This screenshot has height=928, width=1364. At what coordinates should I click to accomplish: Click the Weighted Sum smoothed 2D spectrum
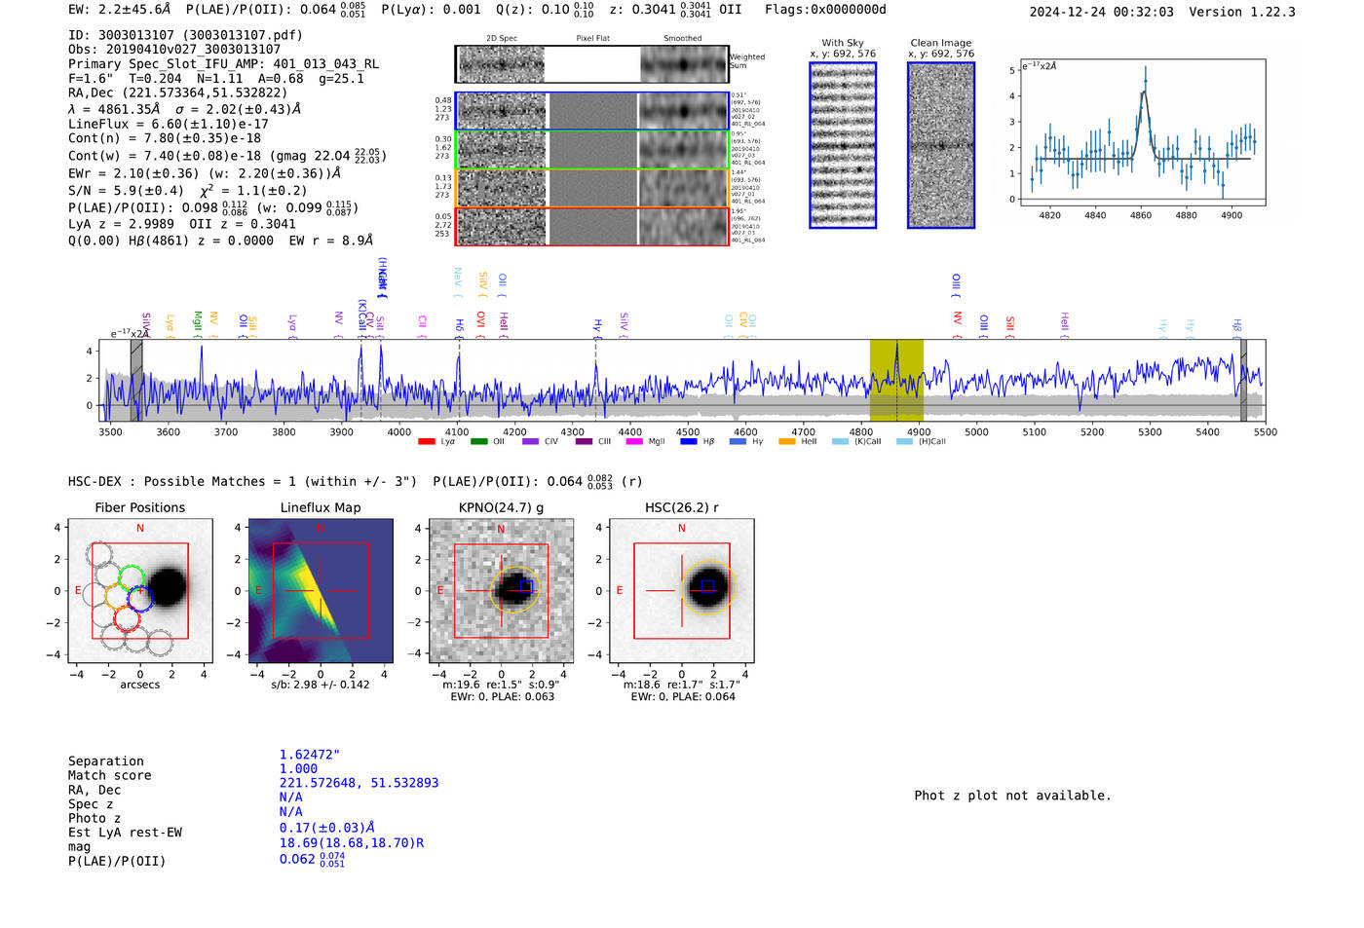[684, 64]
